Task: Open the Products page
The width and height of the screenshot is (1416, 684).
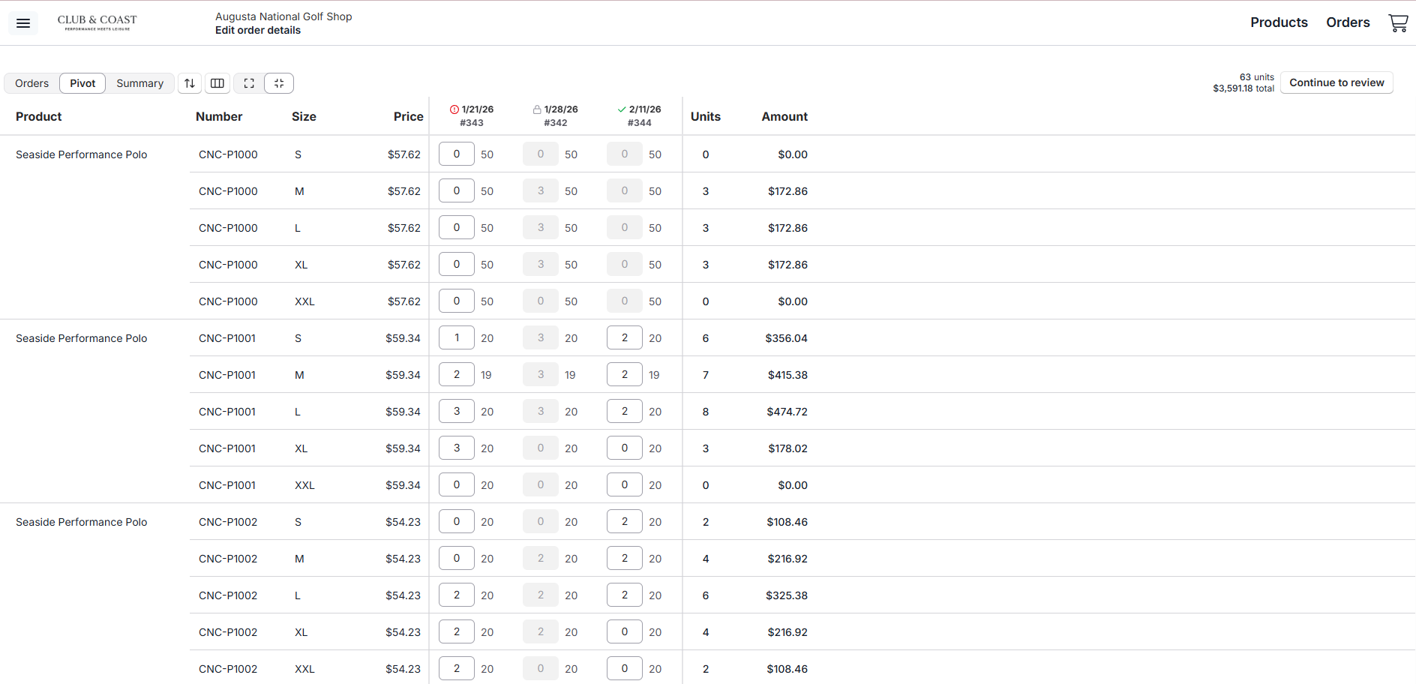Action: (1279, 22)
